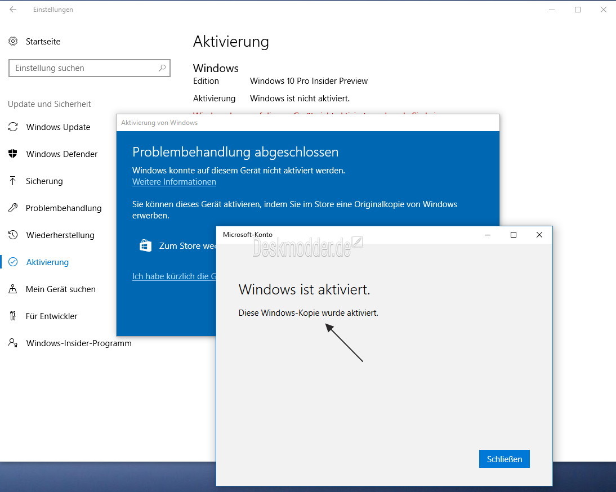Image resolution: width=616 pixels, height=492 pixels.
Task: Click 'Update und Sicherheit' heading
Action: tap(49, 104)
